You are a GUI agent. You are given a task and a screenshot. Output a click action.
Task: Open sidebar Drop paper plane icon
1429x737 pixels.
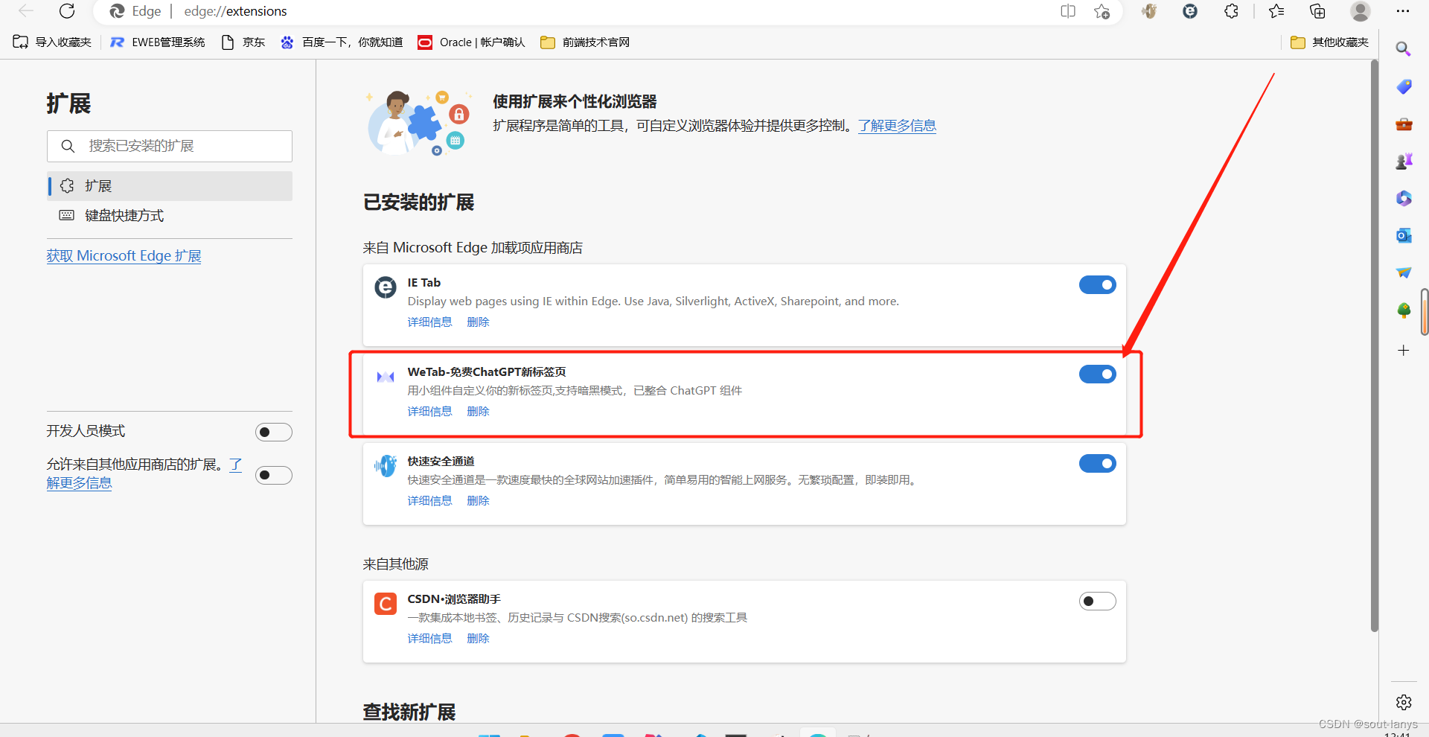pos(1404,272)
